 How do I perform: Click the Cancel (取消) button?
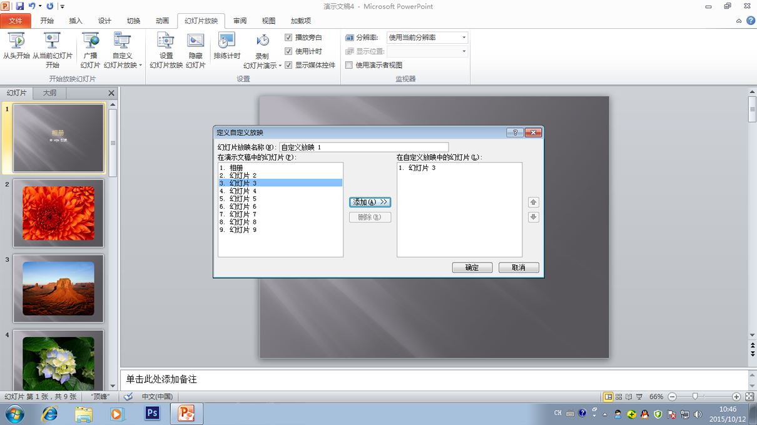pos(518,267)
